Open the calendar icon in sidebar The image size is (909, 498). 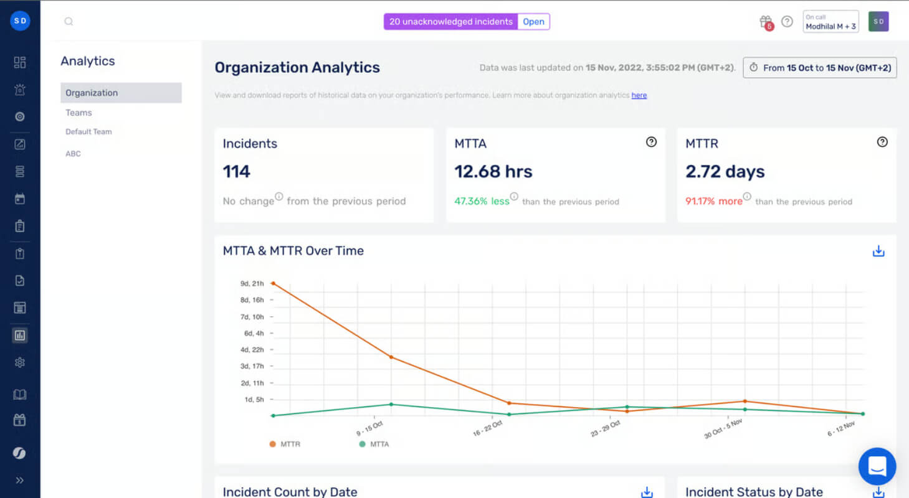pyautogui.click(x=20, y=199)
